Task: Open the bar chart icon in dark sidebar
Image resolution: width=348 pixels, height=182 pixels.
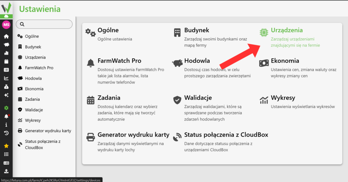Action: 6,53
